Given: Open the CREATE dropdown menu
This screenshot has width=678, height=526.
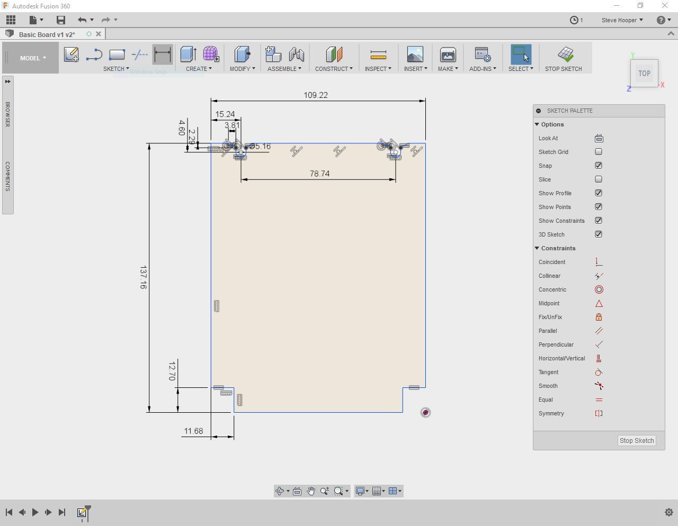Looking at the screenshot, I should point(199,68).
